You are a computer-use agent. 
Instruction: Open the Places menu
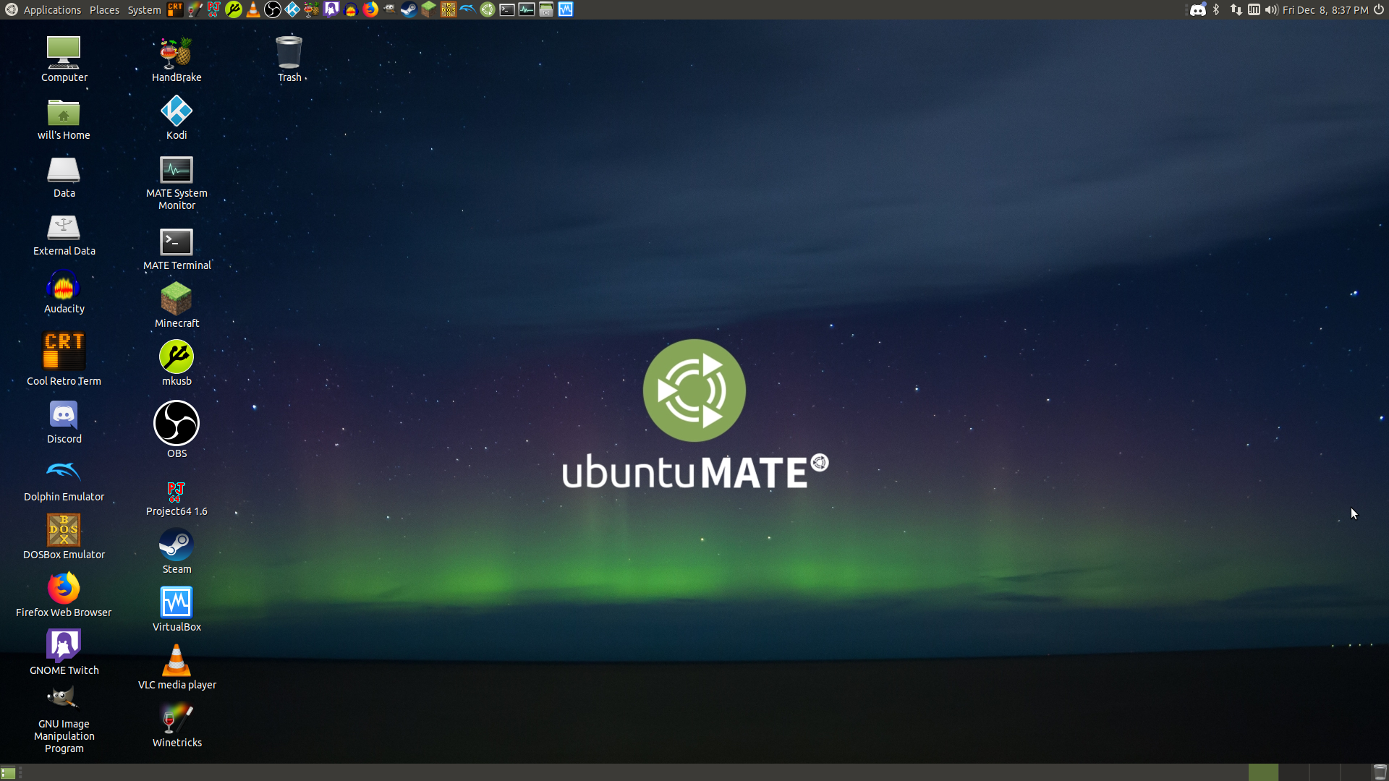coord(104,10)
